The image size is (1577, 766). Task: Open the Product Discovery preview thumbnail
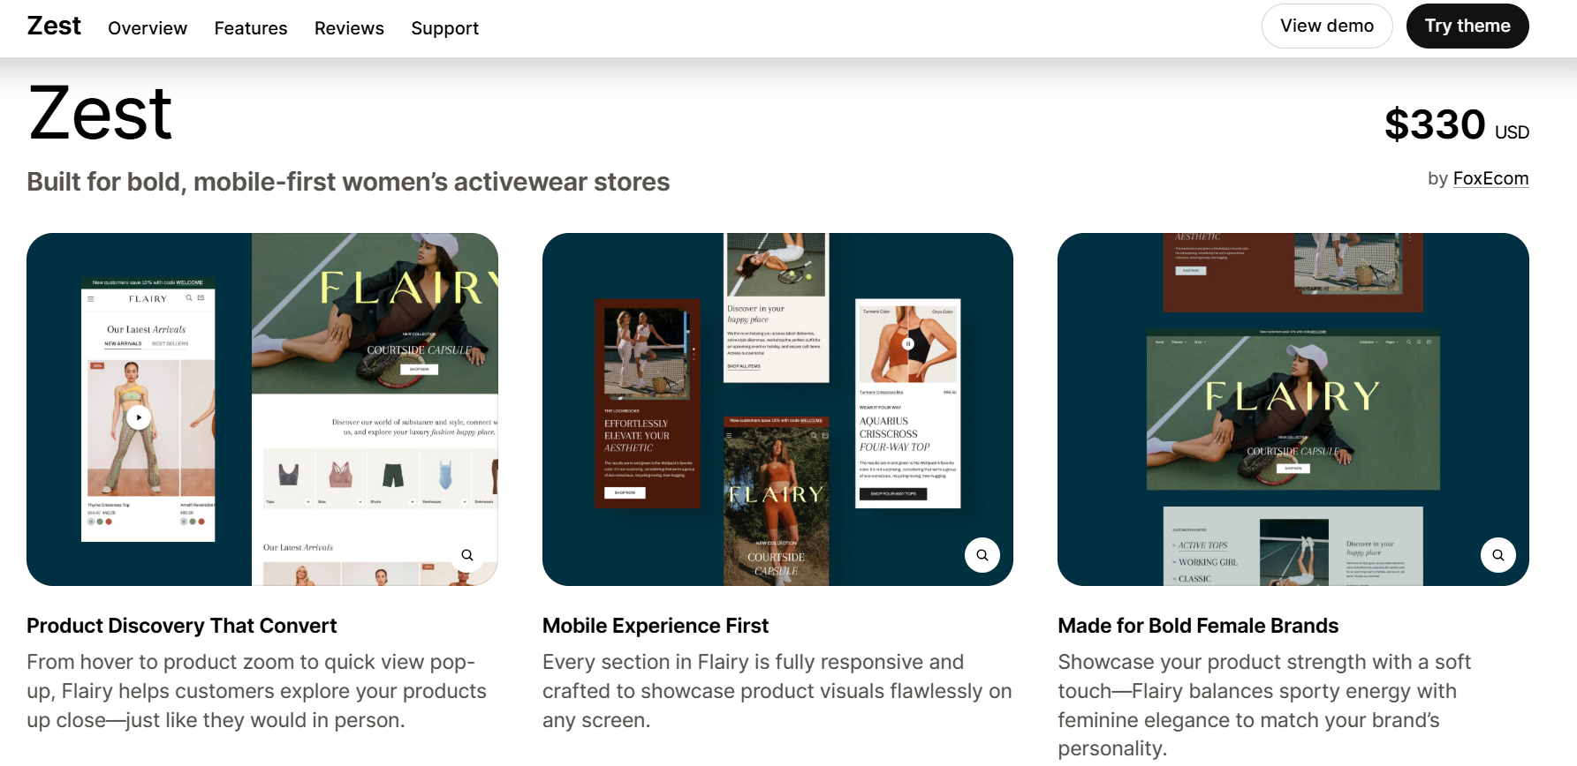coord(262,409)
